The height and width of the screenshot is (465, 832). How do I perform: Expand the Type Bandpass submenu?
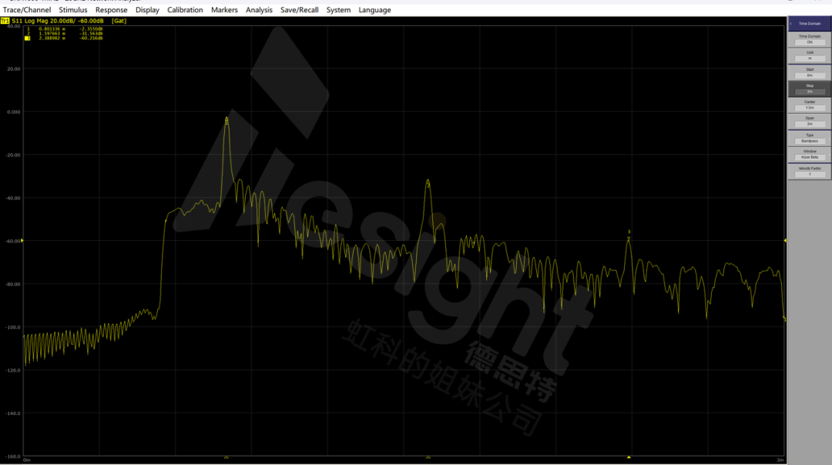tap(810, 139)
